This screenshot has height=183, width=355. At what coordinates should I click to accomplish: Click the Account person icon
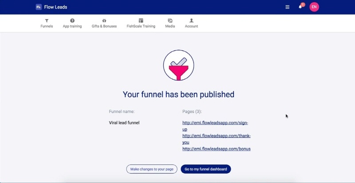coord(191,20)
